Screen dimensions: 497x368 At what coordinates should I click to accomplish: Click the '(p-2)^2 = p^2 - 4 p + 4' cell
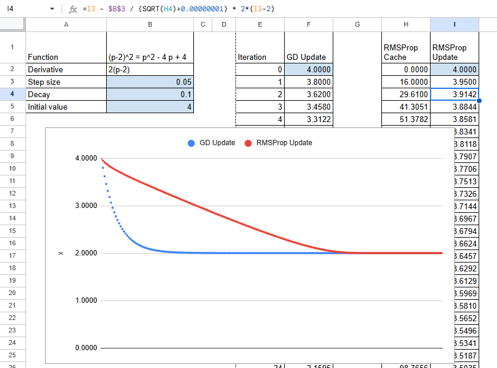click(150, 47)
